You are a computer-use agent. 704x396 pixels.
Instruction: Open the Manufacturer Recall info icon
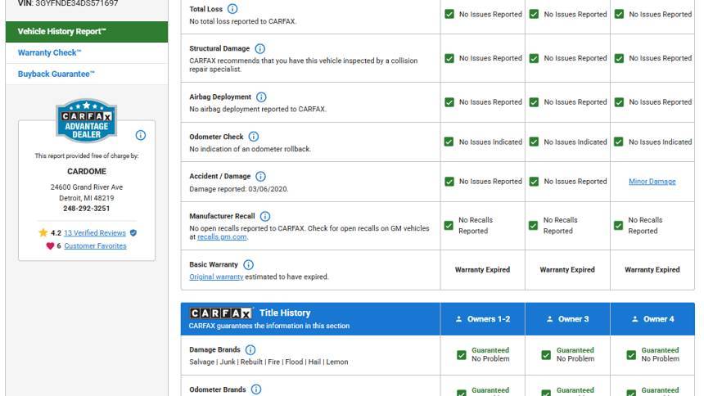click(265, 216)
